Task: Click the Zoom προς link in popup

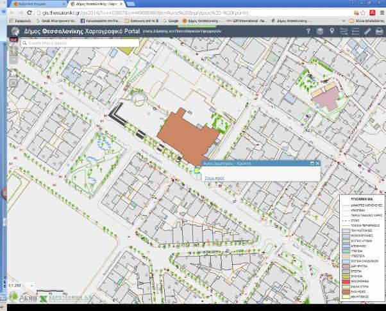Action: tap(214, 178)
